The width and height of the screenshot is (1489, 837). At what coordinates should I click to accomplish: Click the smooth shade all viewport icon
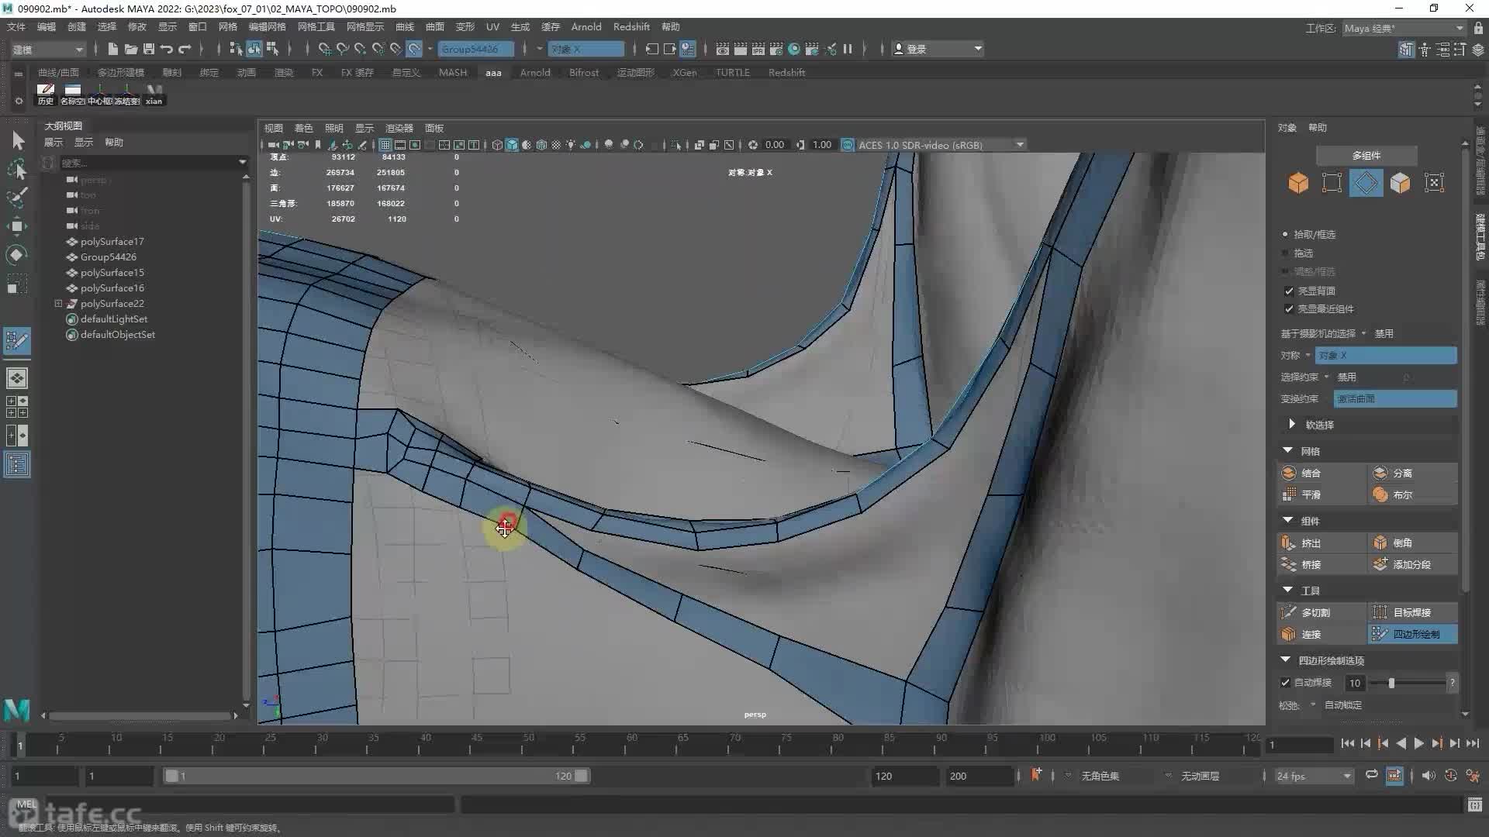(x=512, y=145)
